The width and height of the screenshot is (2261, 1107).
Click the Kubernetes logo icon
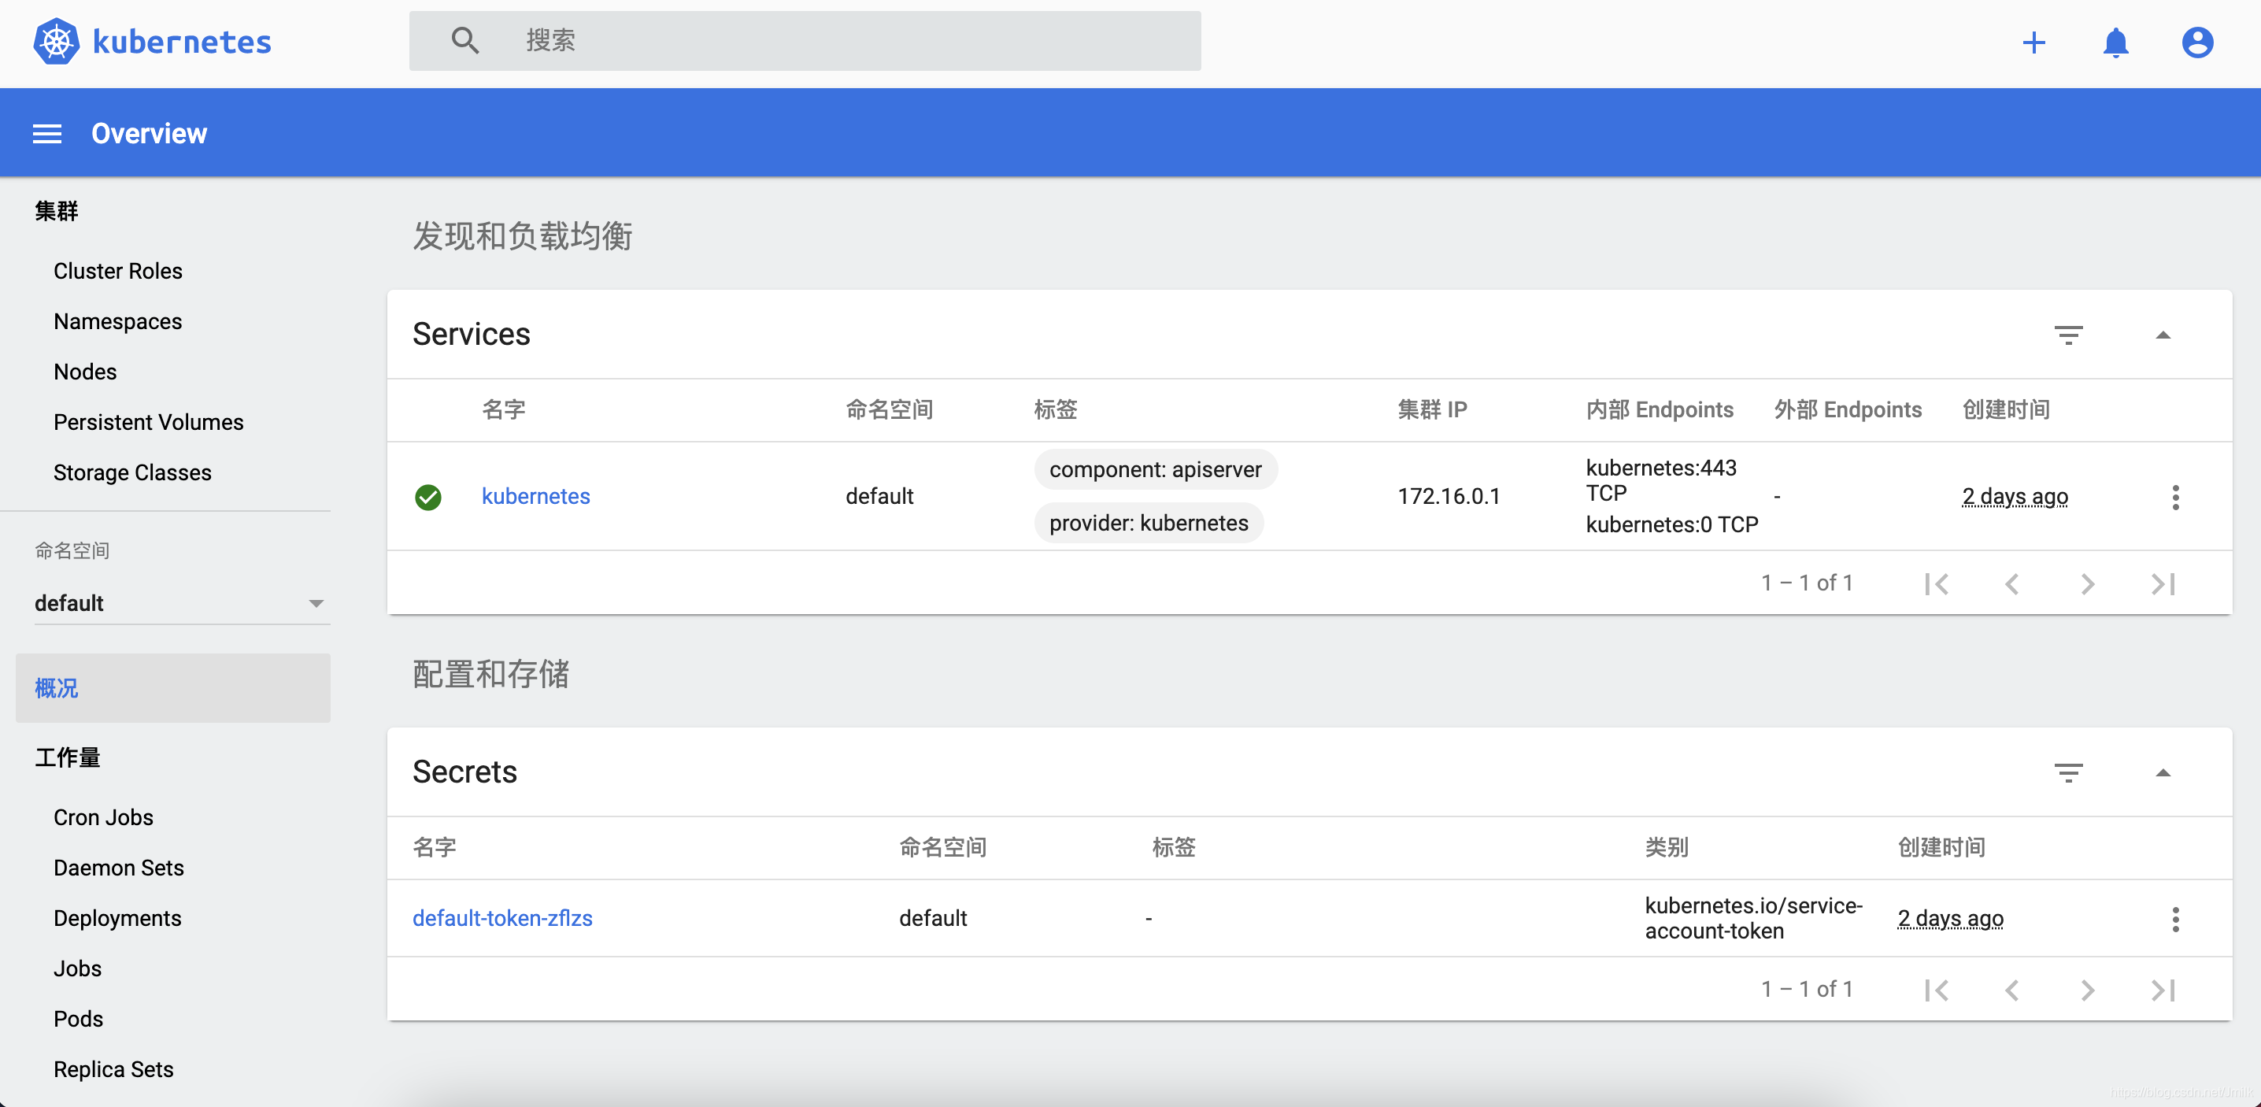pos(56,41)
